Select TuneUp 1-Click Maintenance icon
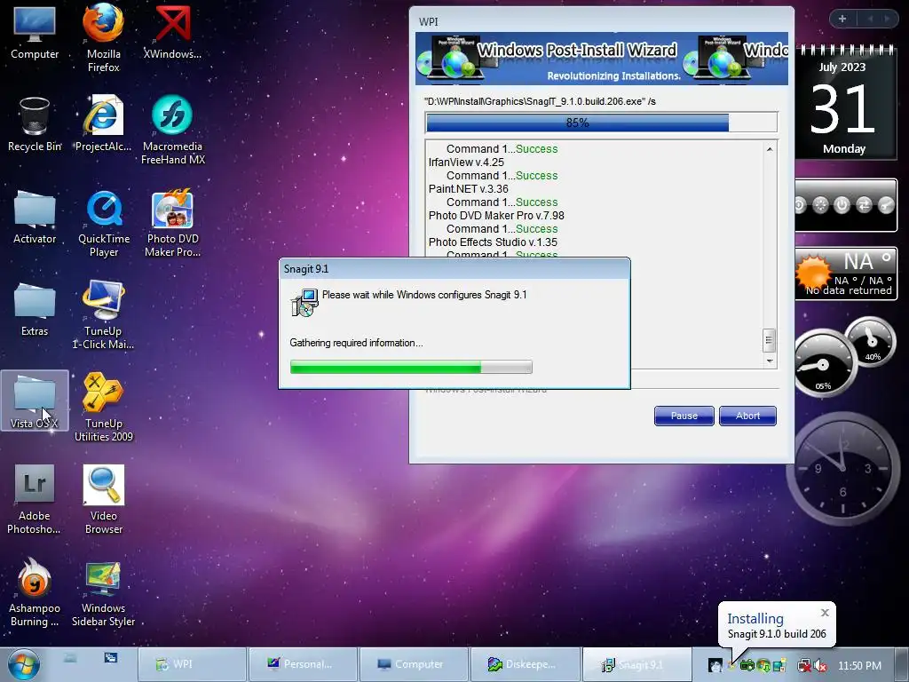This screenshot has width=909, height=682. click(103, 315)
